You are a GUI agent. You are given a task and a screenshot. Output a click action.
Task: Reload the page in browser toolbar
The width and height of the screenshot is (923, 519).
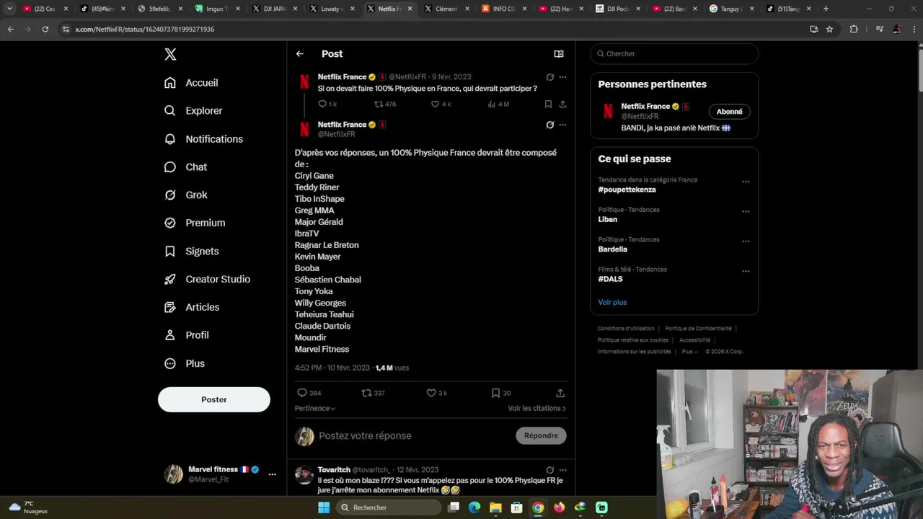coord(45,29)
